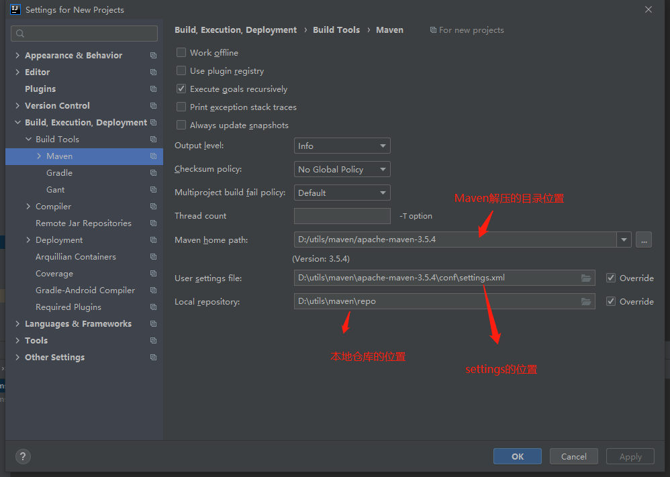Open folder browser for Local repository

pos(586,301)
